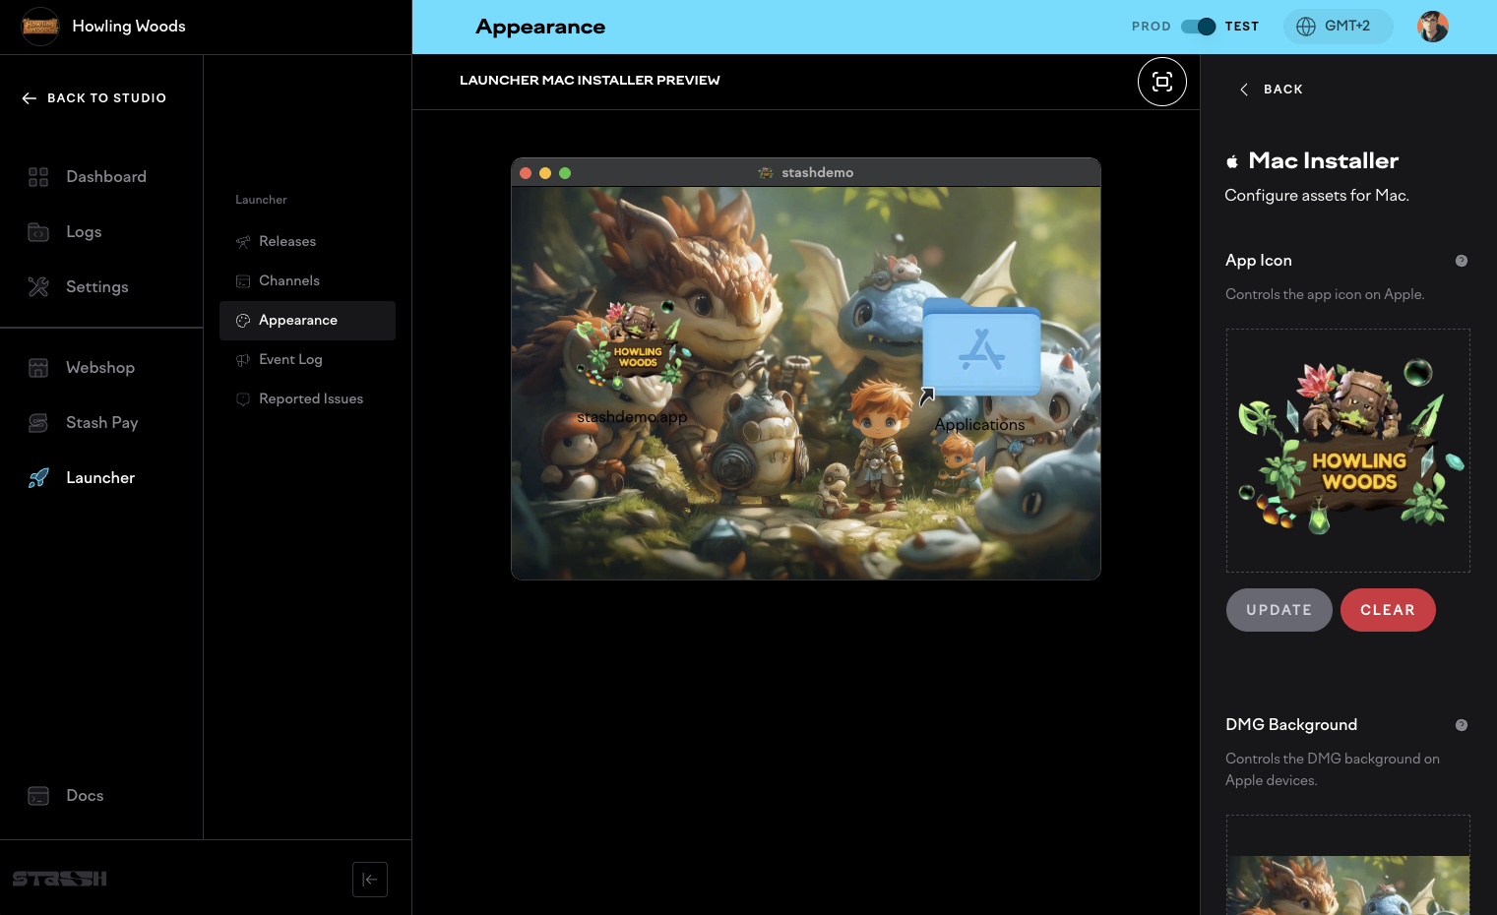Click the Docs terminal icon

point(38,796)
